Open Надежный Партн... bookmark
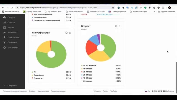177x100 pixels. [139, 12]
